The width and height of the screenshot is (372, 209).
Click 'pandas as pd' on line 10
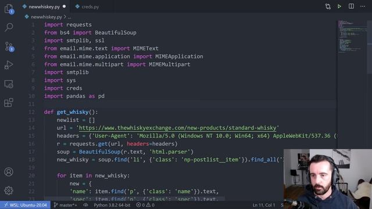(x=85, y=96)
